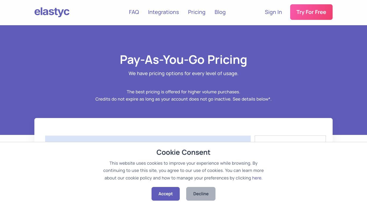Image resolution: width=367 pixels, height=206 pixels.
Task: Click the Cookie Consent heading
Action: 183,152
